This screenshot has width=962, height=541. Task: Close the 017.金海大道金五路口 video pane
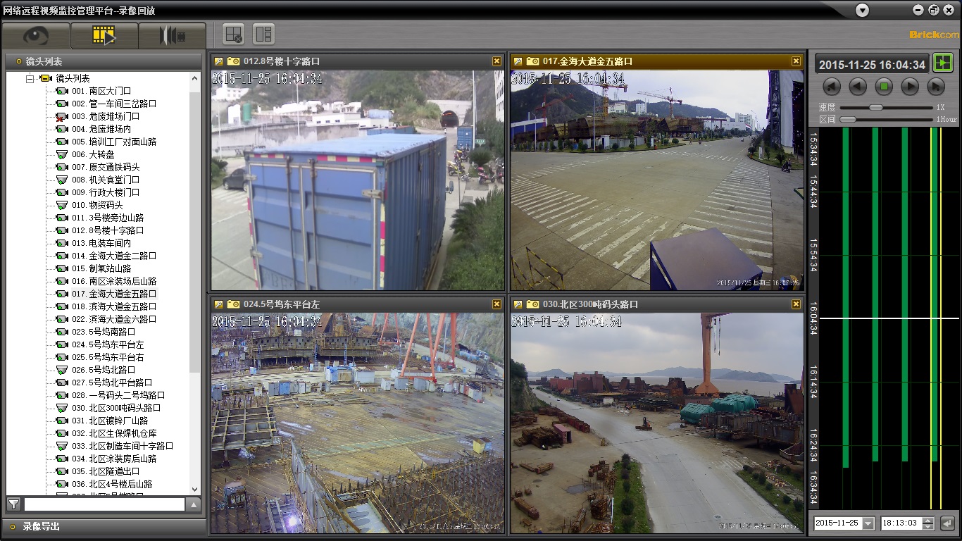point(796,61)
